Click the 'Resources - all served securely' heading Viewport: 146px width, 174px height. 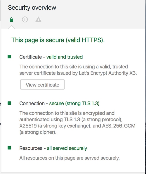pyautogui.click(x=53, y=148)
